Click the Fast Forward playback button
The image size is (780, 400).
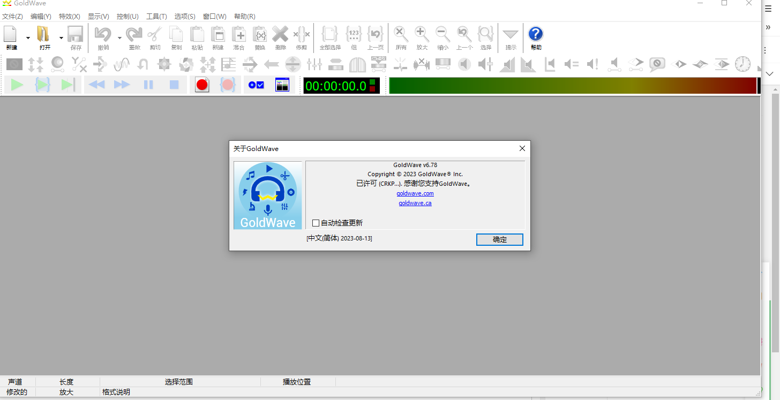coord(122,85)
